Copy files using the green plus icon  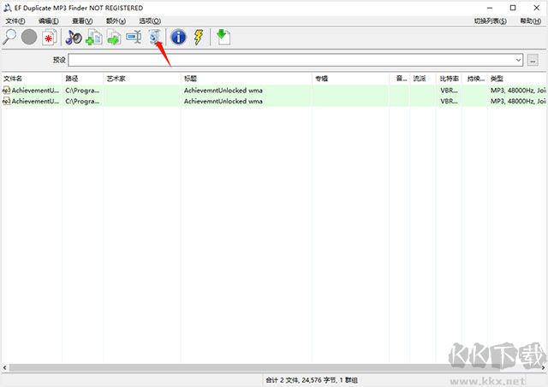pyautogui.click(x=93, y=38)
